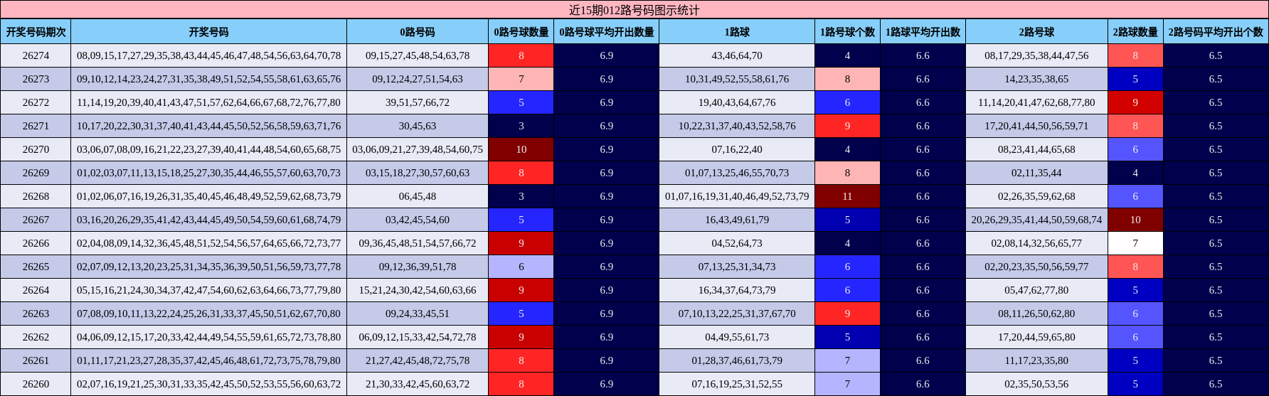Click 0路号码 cell 21,30,33,42,45,60,63,72

(418, 384)
